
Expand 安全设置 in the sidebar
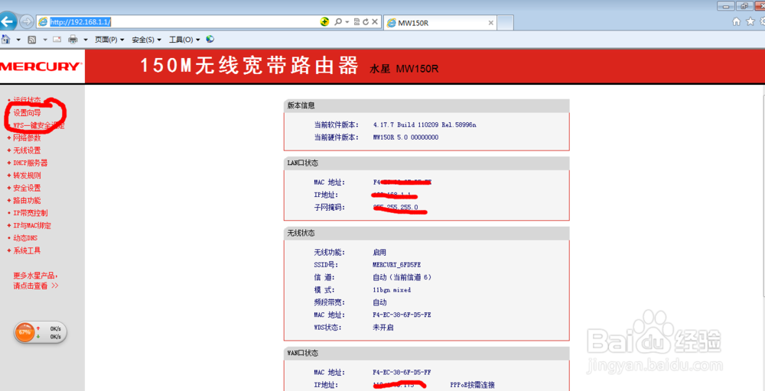27,188
